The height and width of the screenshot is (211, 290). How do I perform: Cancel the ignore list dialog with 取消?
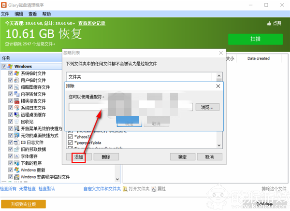click(x=210, y=157)
